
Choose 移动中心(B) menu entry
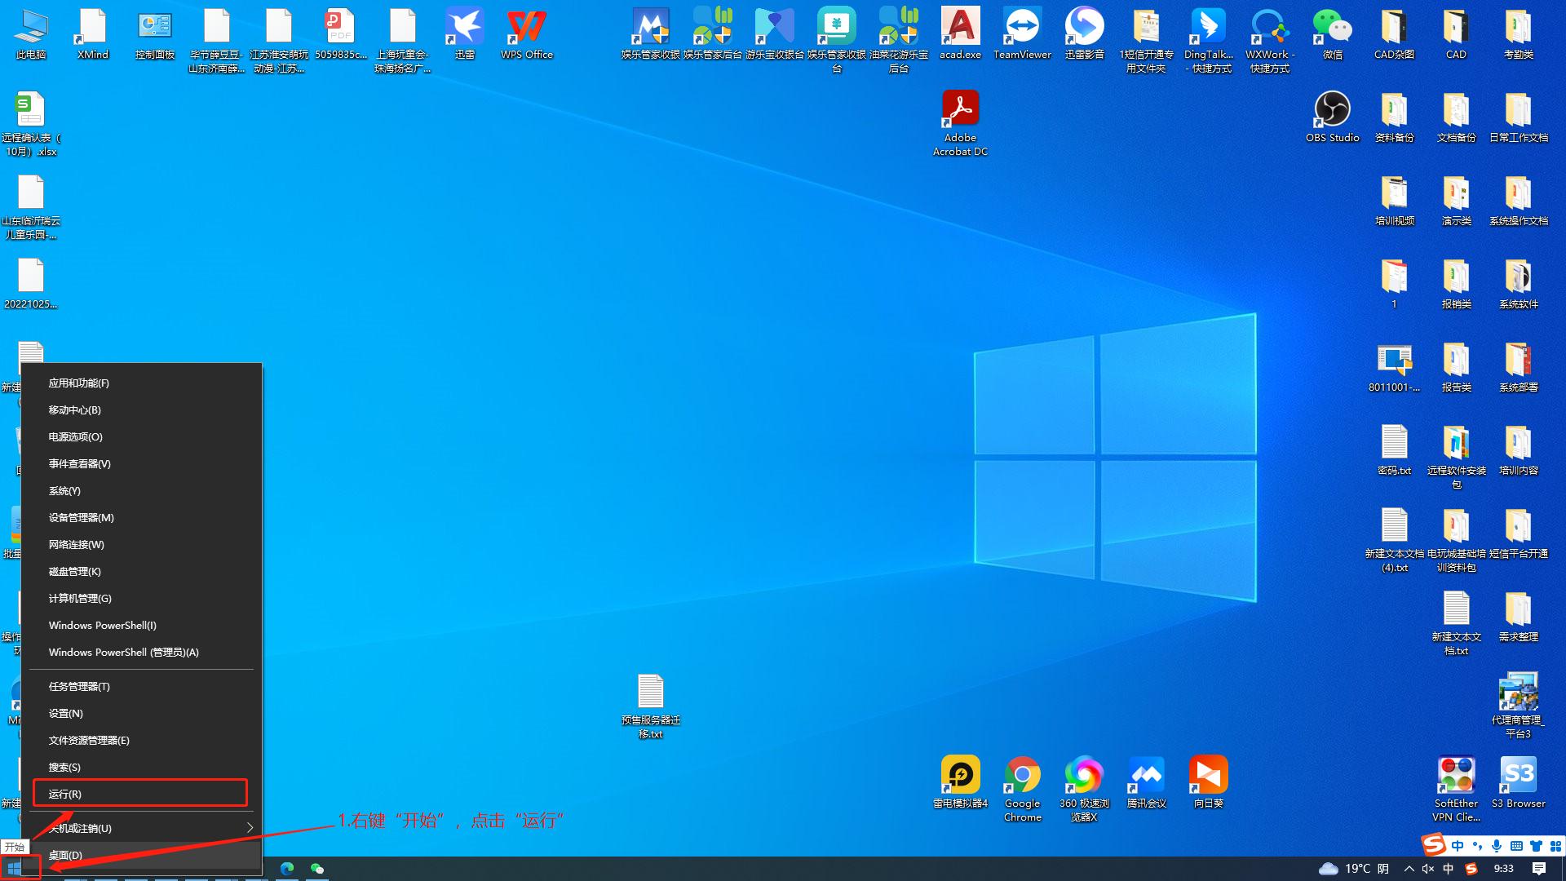141,410
